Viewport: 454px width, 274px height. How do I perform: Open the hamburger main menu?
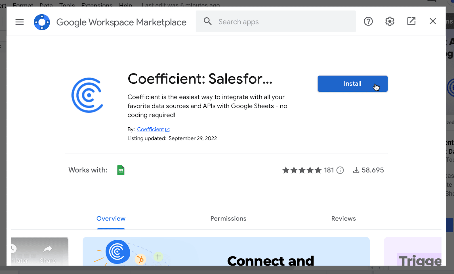click(19, 22)
